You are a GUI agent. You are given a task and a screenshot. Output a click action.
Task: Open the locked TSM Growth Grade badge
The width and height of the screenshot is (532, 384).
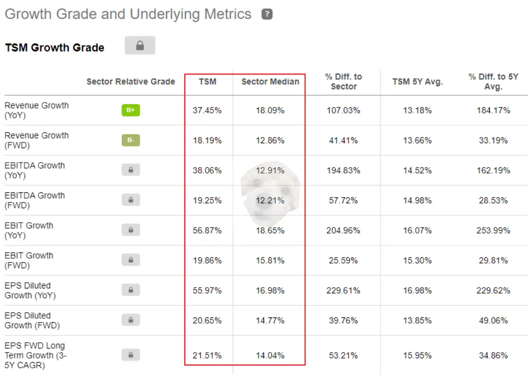tap(140, 46)
